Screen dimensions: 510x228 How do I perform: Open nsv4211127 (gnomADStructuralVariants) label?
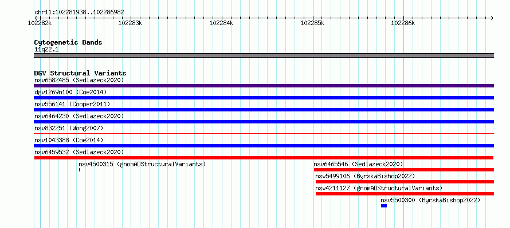click(379, 188)
